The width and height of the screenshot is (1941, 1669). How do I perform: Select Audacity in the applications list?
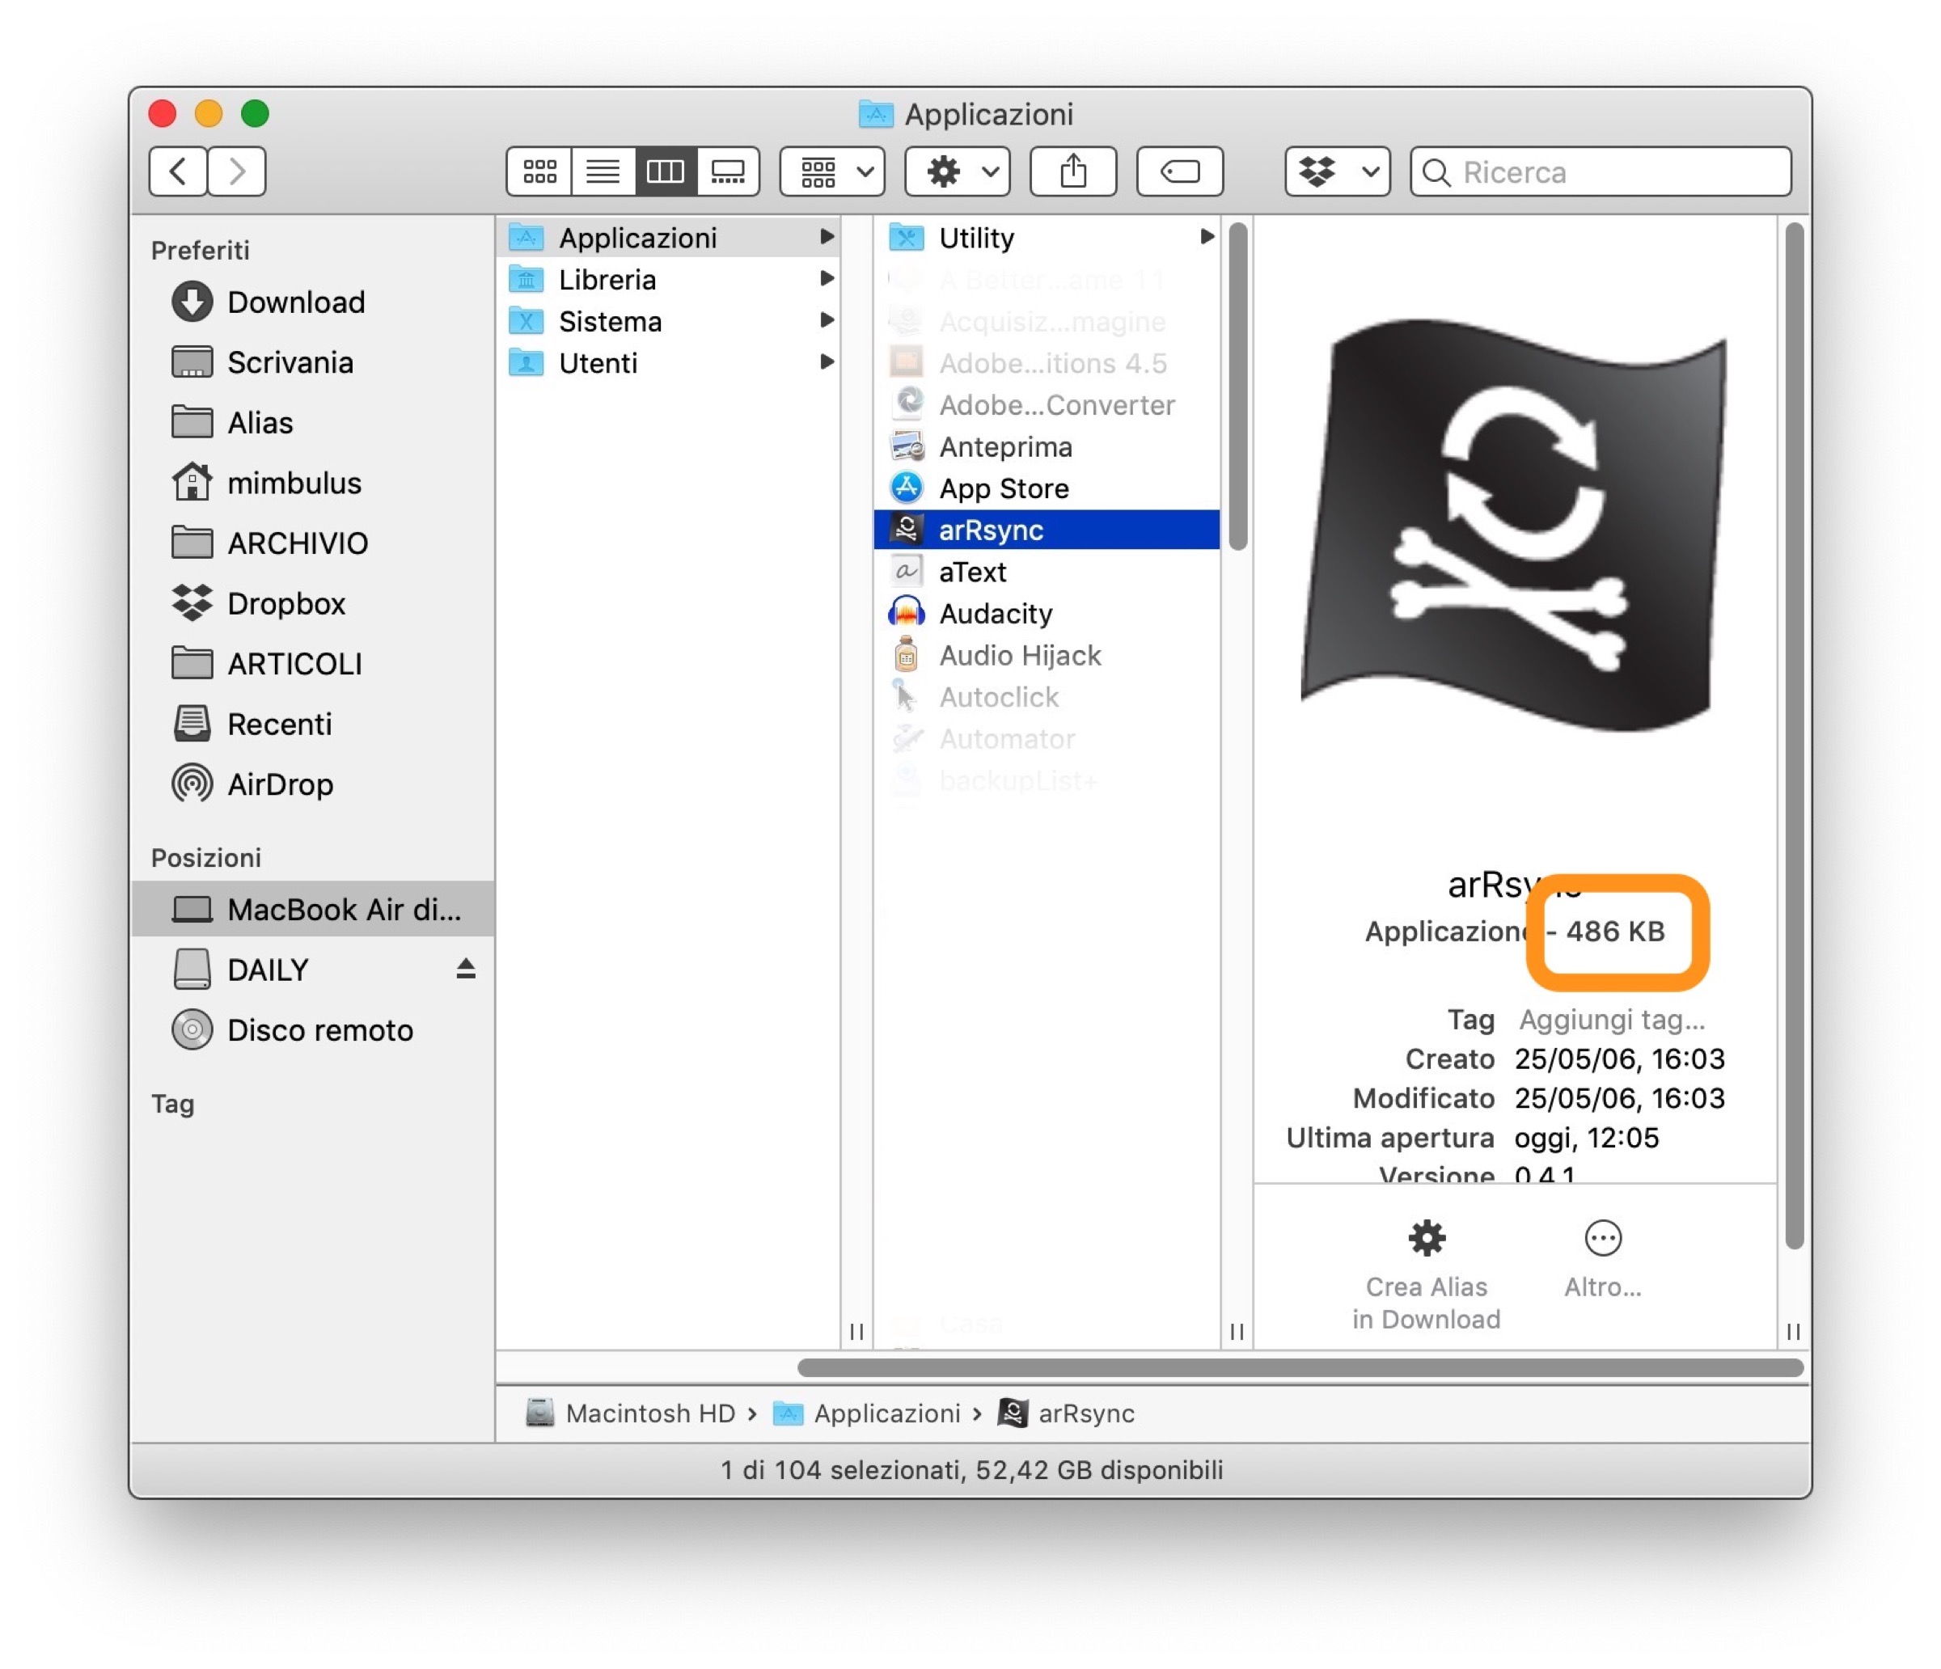click(x=995, y=614)
